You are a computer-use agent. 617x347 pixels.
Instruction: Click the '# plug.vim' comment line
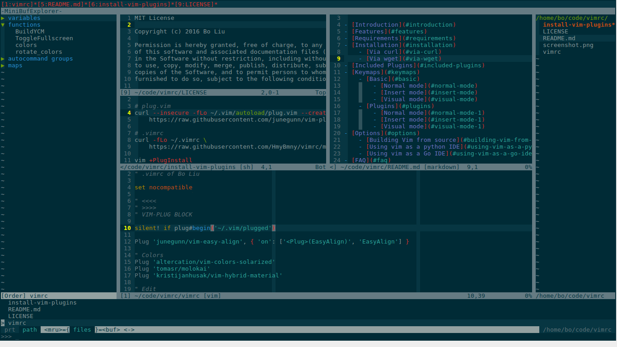point(153,106)
